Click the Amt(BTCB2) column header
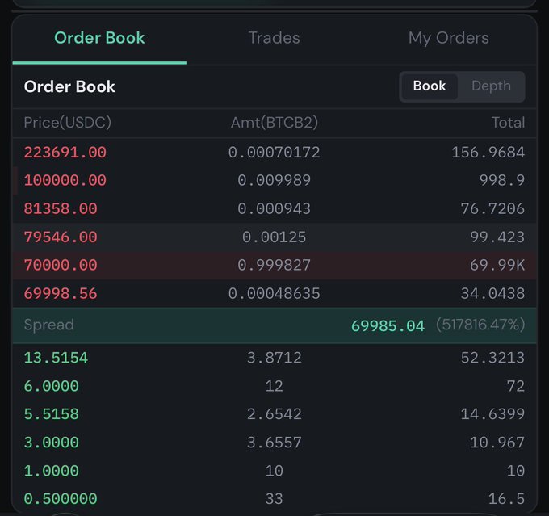Image resolution: width=549 pixels, height=516 pixels. (274, 123)
